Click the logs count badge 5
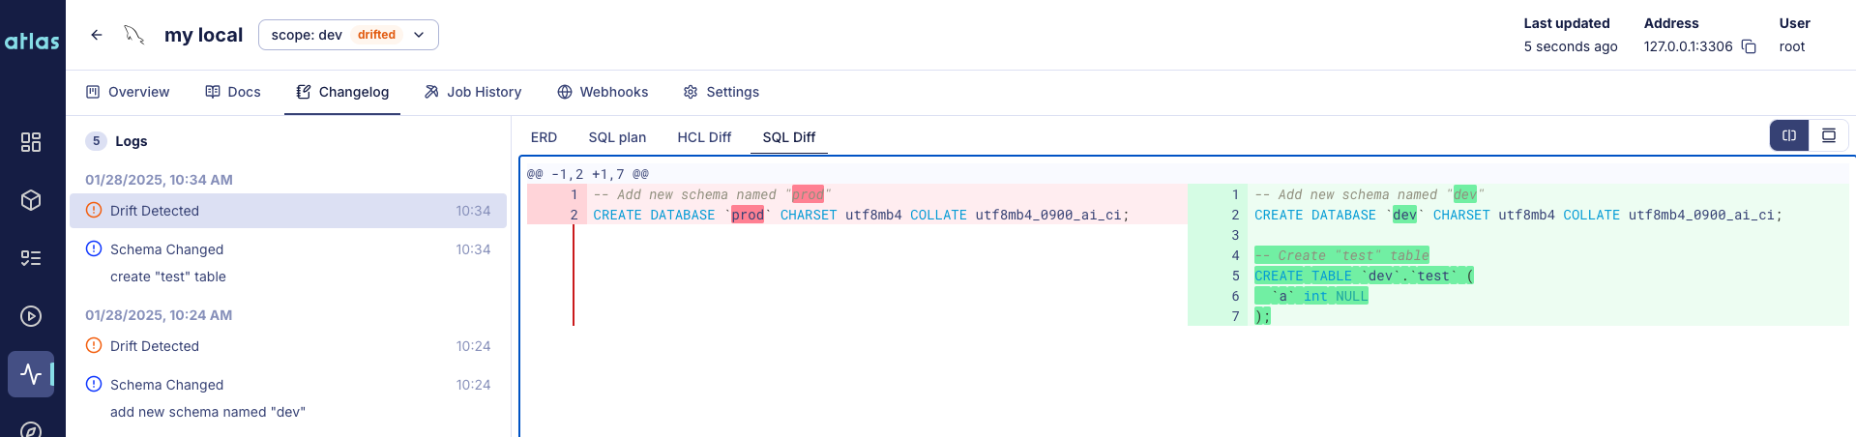This screenshot has width=1856, height=437. pos(96,141)
